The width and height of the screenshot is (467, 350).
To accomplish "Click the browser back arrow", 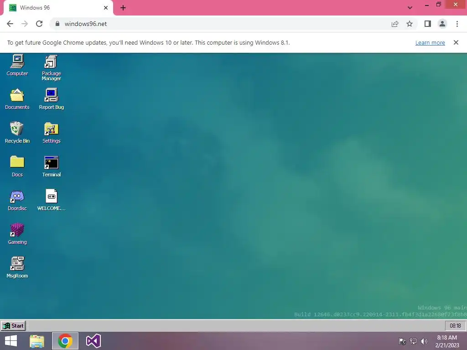I will pos(10,24).
